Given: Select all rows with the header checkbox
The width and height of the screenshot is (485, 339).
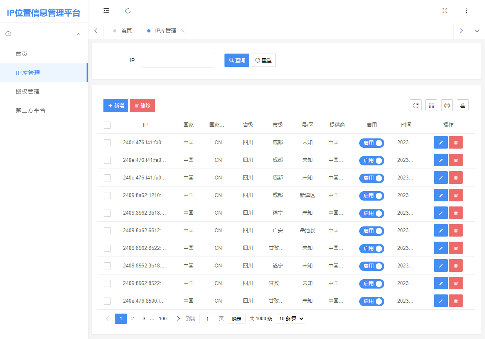Looking at the screenshot, I should [x=107, y=125].
